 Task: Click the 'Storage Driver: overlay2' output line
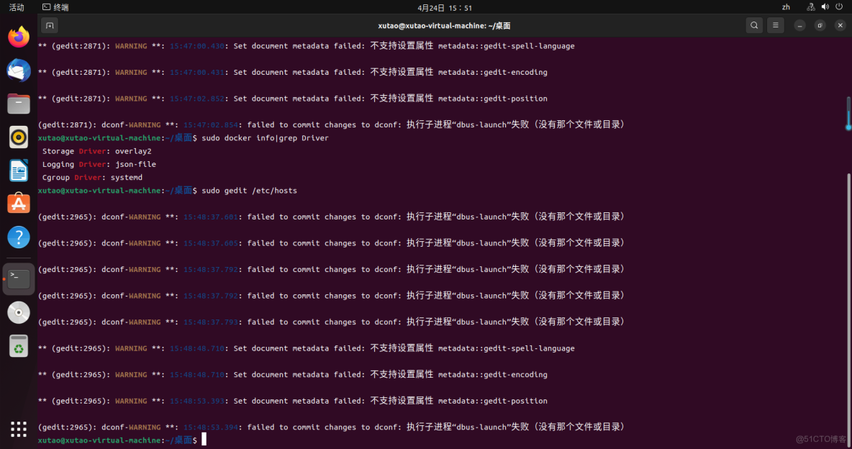click(96, 151)
